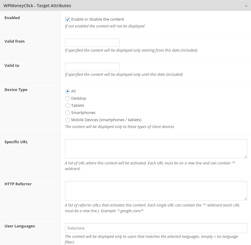Screen dimensions: 251x245
Task: Collapse the Target Attributes panel arrow
Action: click(x=246, y=6)
